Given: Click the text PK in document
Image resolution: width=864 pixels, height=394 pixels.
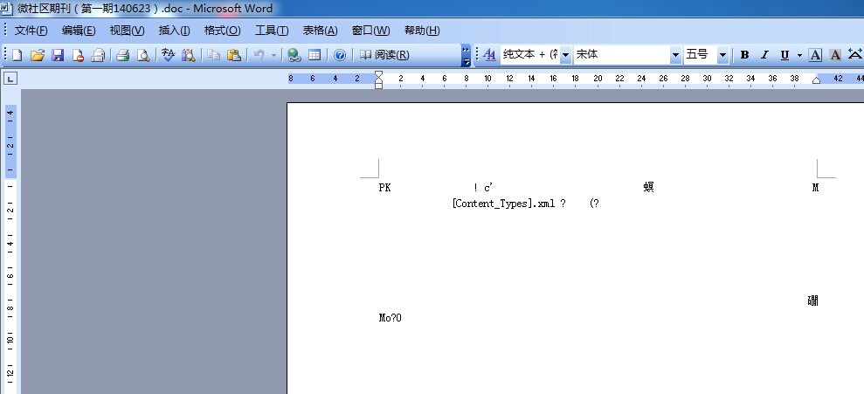Looking at the screenshot, I should pyautogui.click(x=384, y=187).
